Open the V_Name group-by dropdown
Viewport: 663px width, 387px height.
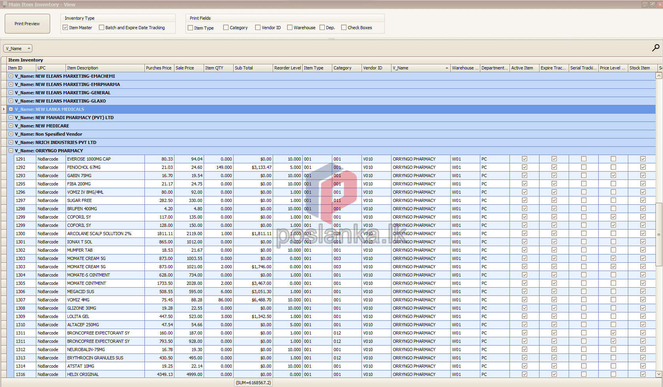tap(18, 49)
